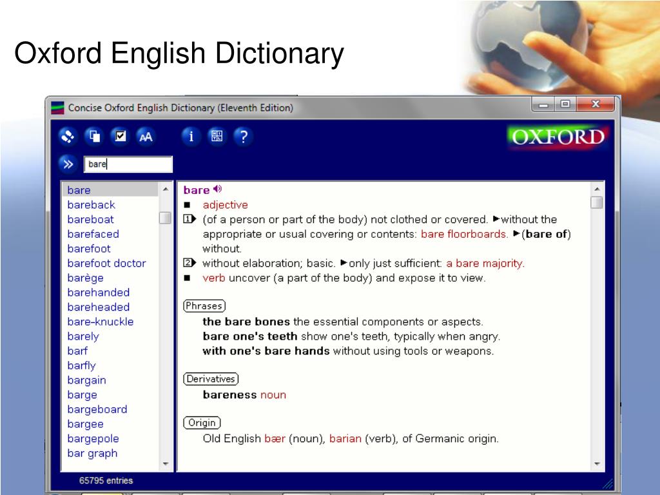The image size is (660, 495).
Task: Select 'barge' entry
Action: 82,395
